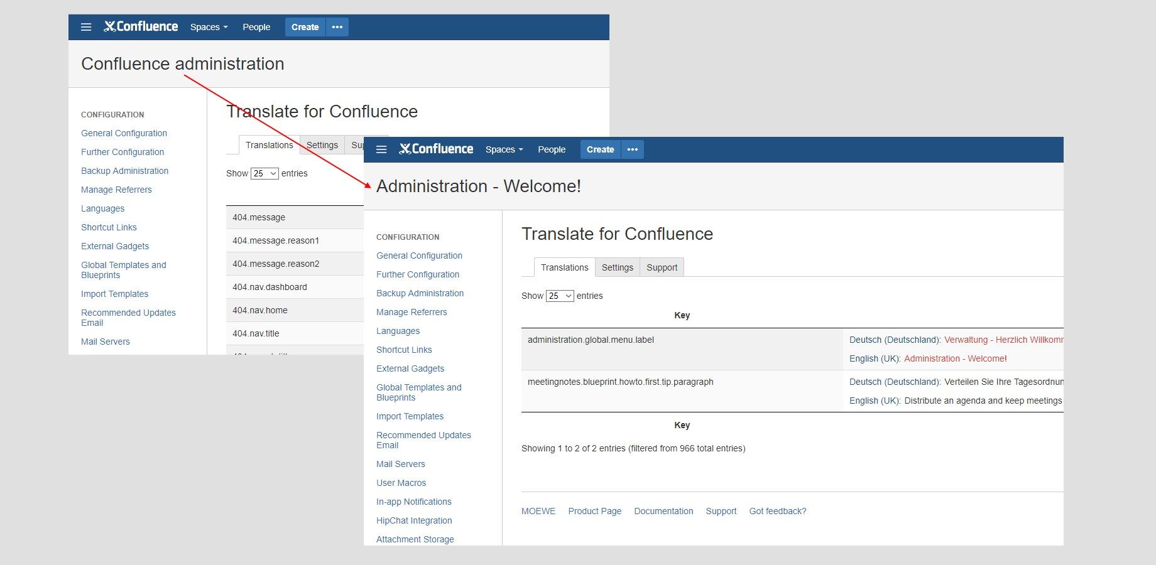This screenshot has height=565, width=1156.
Task: Click Support footer link
Action: pos(721,511)
